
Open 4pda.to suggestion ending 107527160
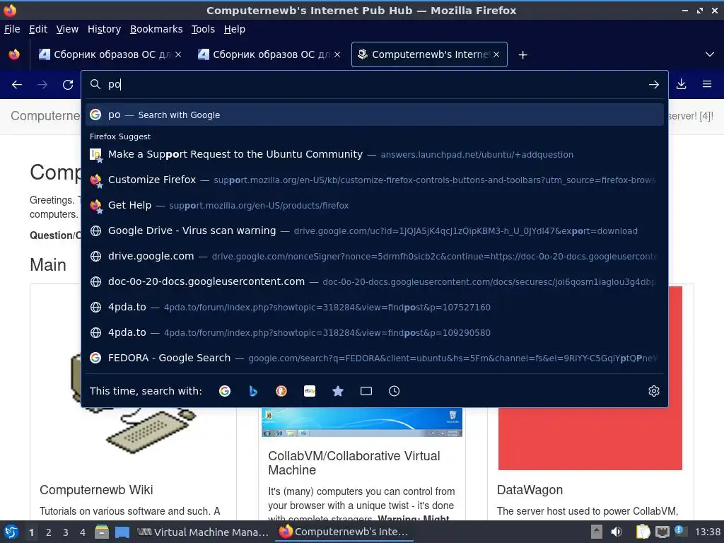[x=375, y=307]
